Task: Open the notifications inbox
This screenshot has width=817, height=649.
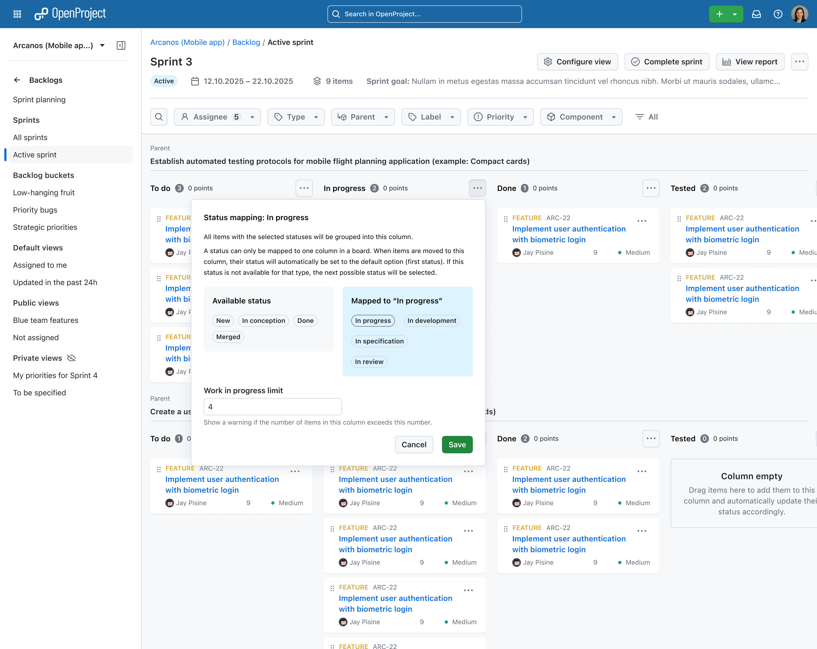Action: [x=756, y=14]
